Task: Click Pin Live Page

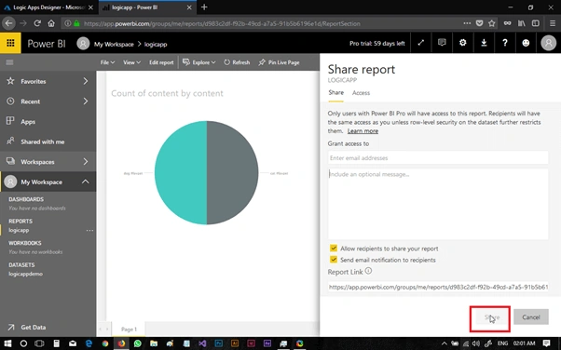Action: pyautogui.click(x=279, y=62)
